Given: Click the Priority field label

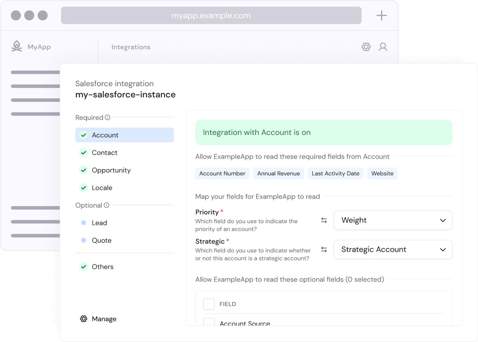Looking at the screenshot, I should [207, 212].
